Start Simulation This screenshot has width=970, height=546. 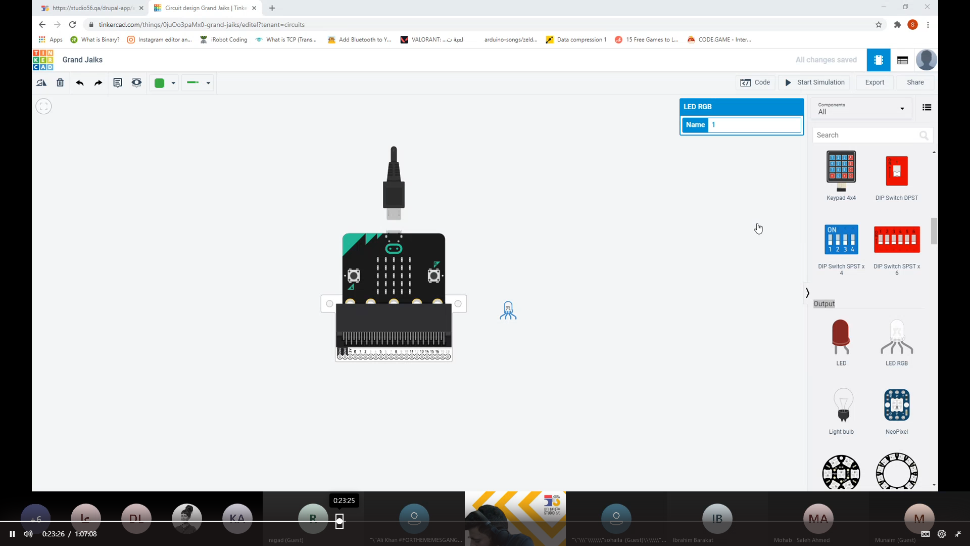[814, 82]
